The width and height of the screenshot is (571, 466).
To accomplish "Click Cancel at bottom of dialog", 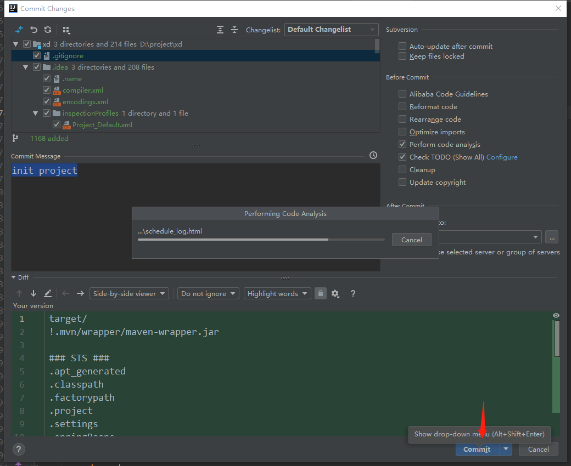I will click(x=538, y=450).
